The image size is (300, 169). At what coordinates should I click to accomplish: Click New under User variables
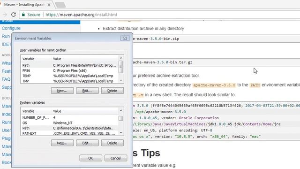point(62,91)
